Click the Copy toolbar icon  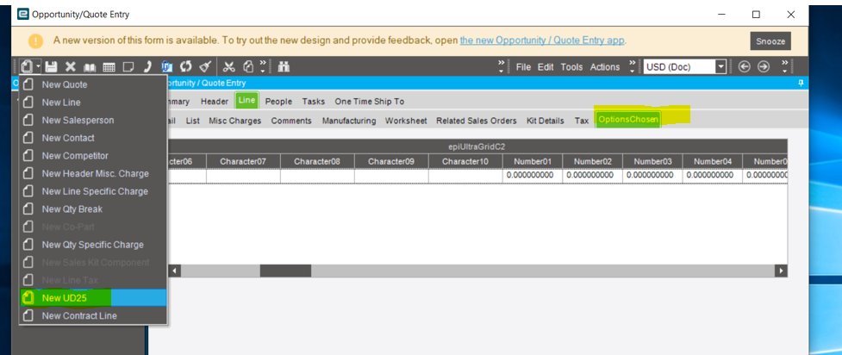(248, 66)
